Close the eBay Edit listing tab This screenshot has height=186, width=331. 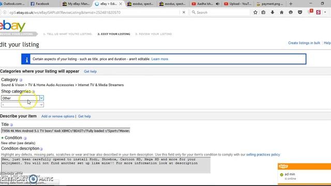click(121, 4)
